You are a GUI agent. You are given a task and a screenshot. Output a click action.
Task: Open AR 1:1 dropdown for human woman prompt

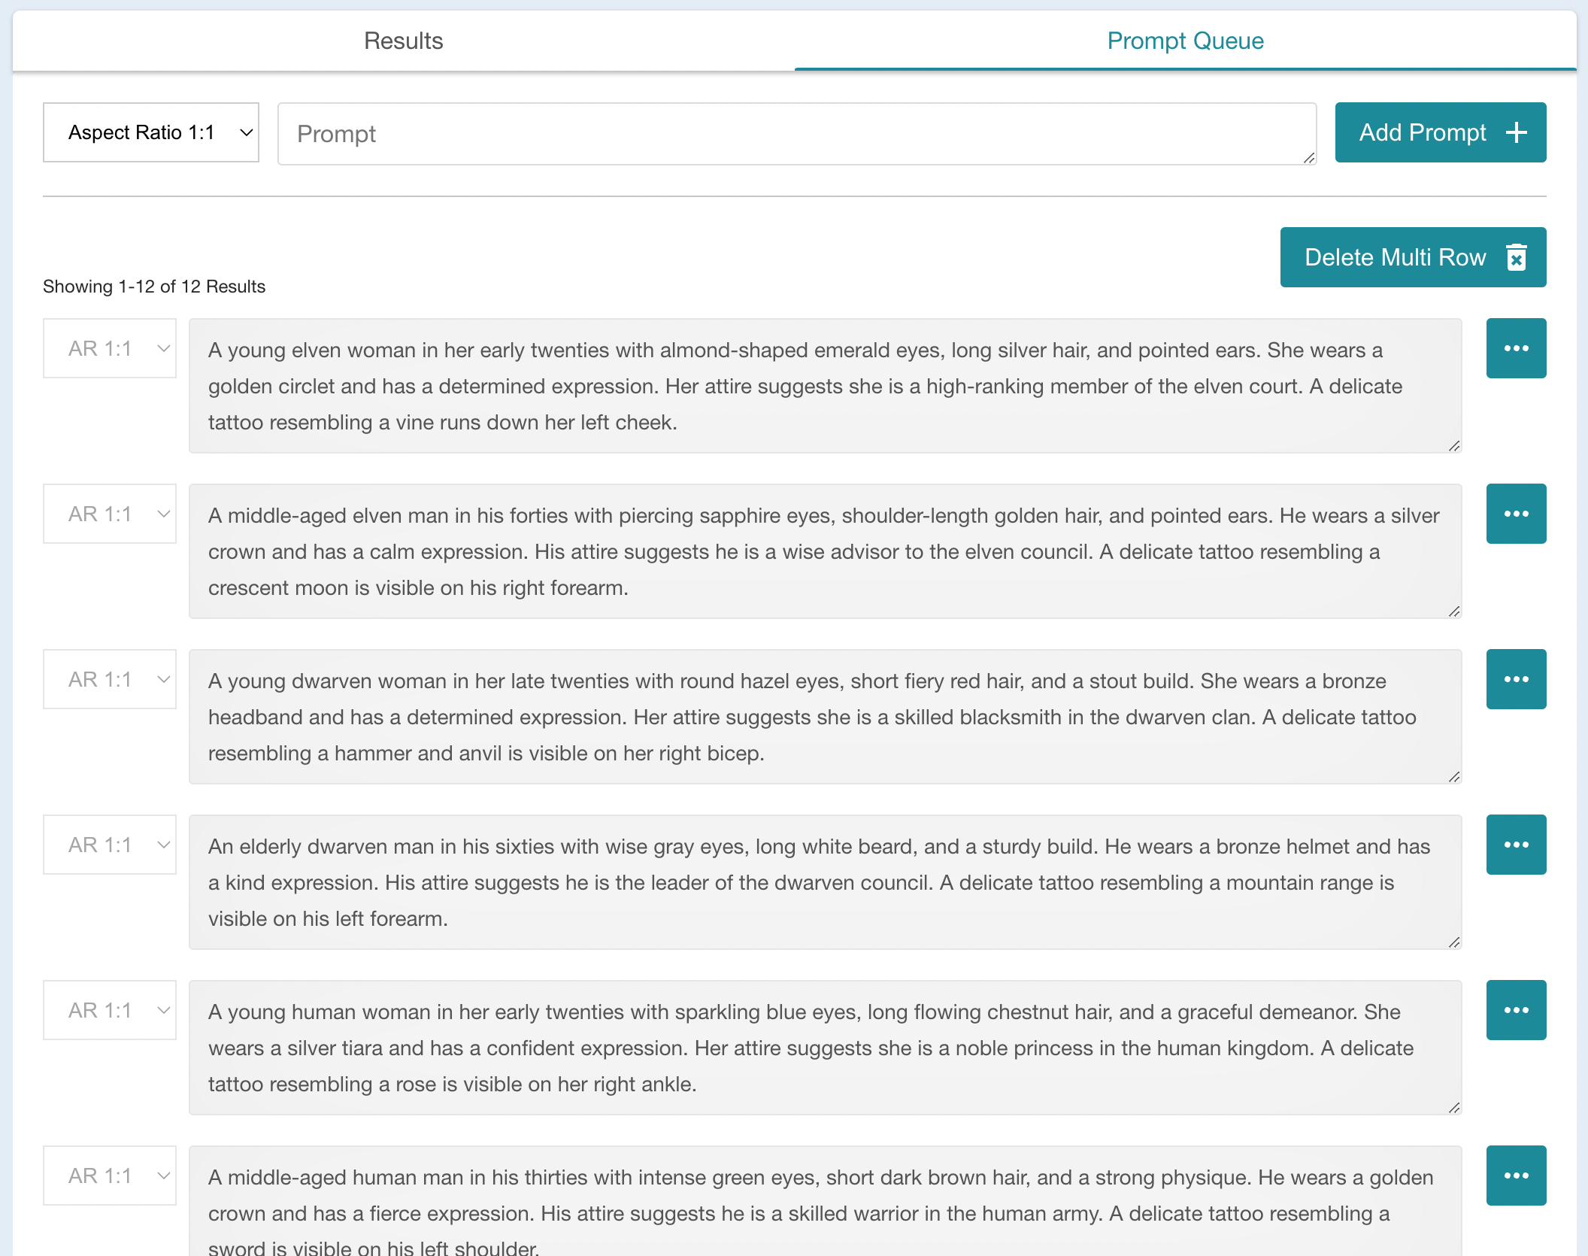(110, 1010)
